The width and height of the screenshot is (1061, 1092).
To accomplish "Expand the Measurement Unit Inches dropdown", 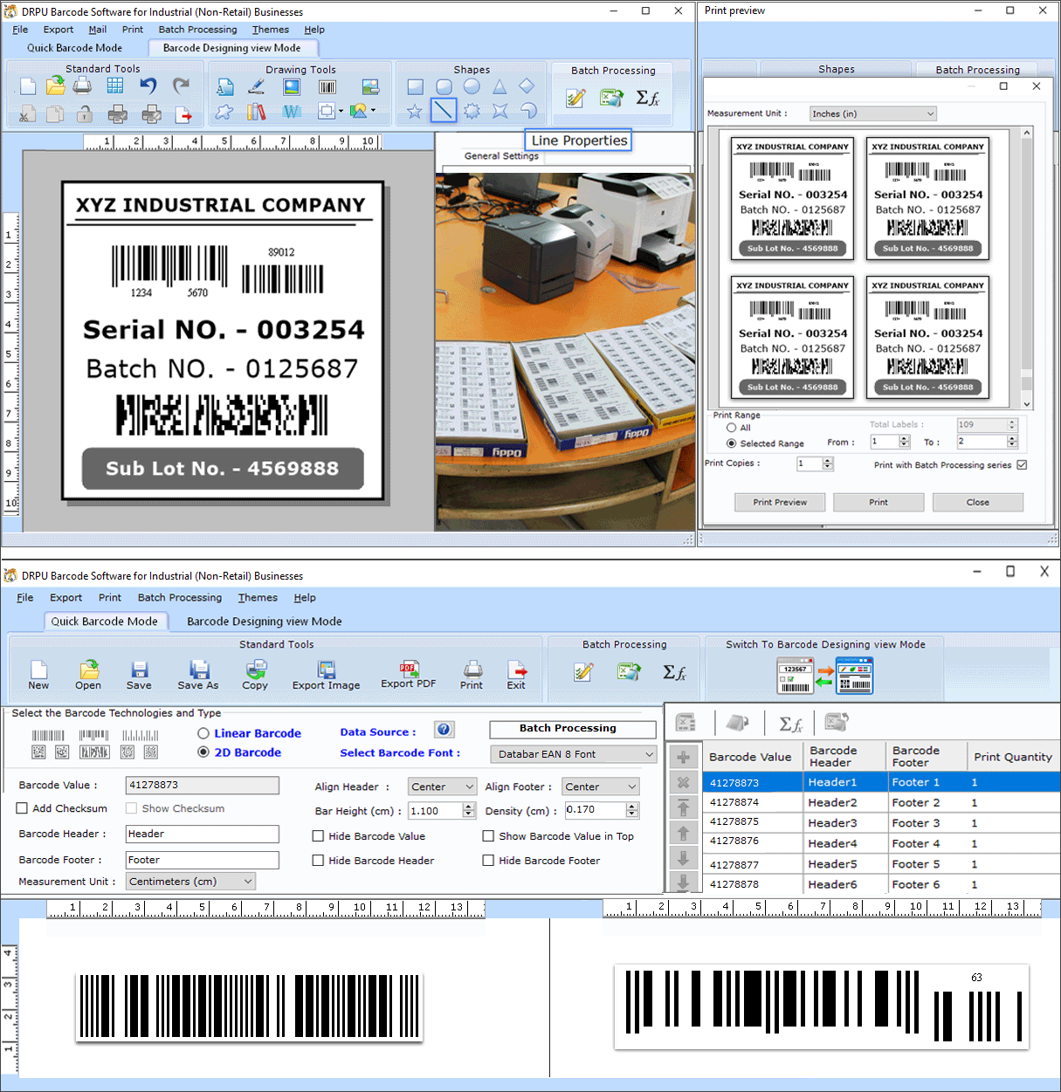I will coord(872,113).
